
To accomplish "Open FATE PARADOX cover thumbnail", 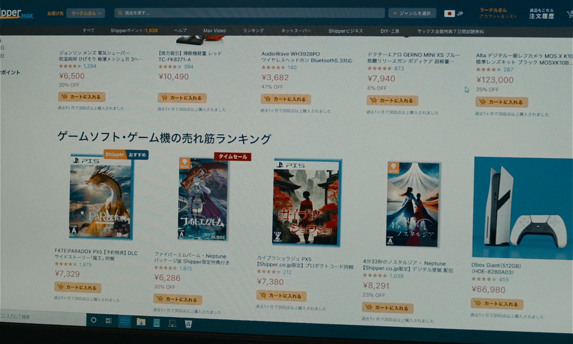I will (101, 197).
